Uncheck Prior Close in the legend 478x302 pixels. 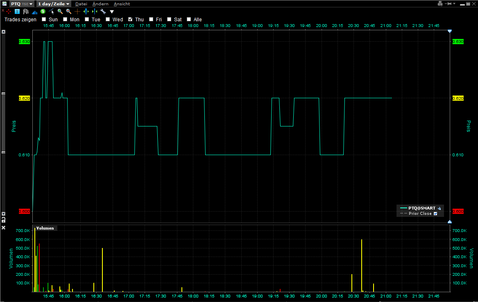[x=435, y=214]
